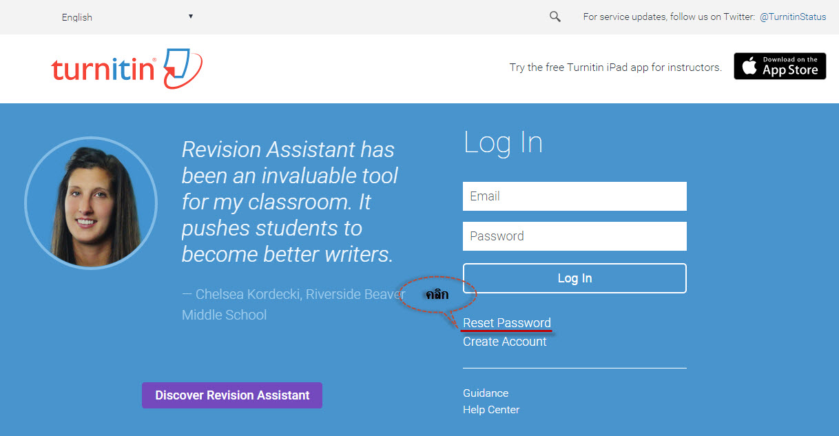
Task: Click the Create Account link
Action: (505, 342)
